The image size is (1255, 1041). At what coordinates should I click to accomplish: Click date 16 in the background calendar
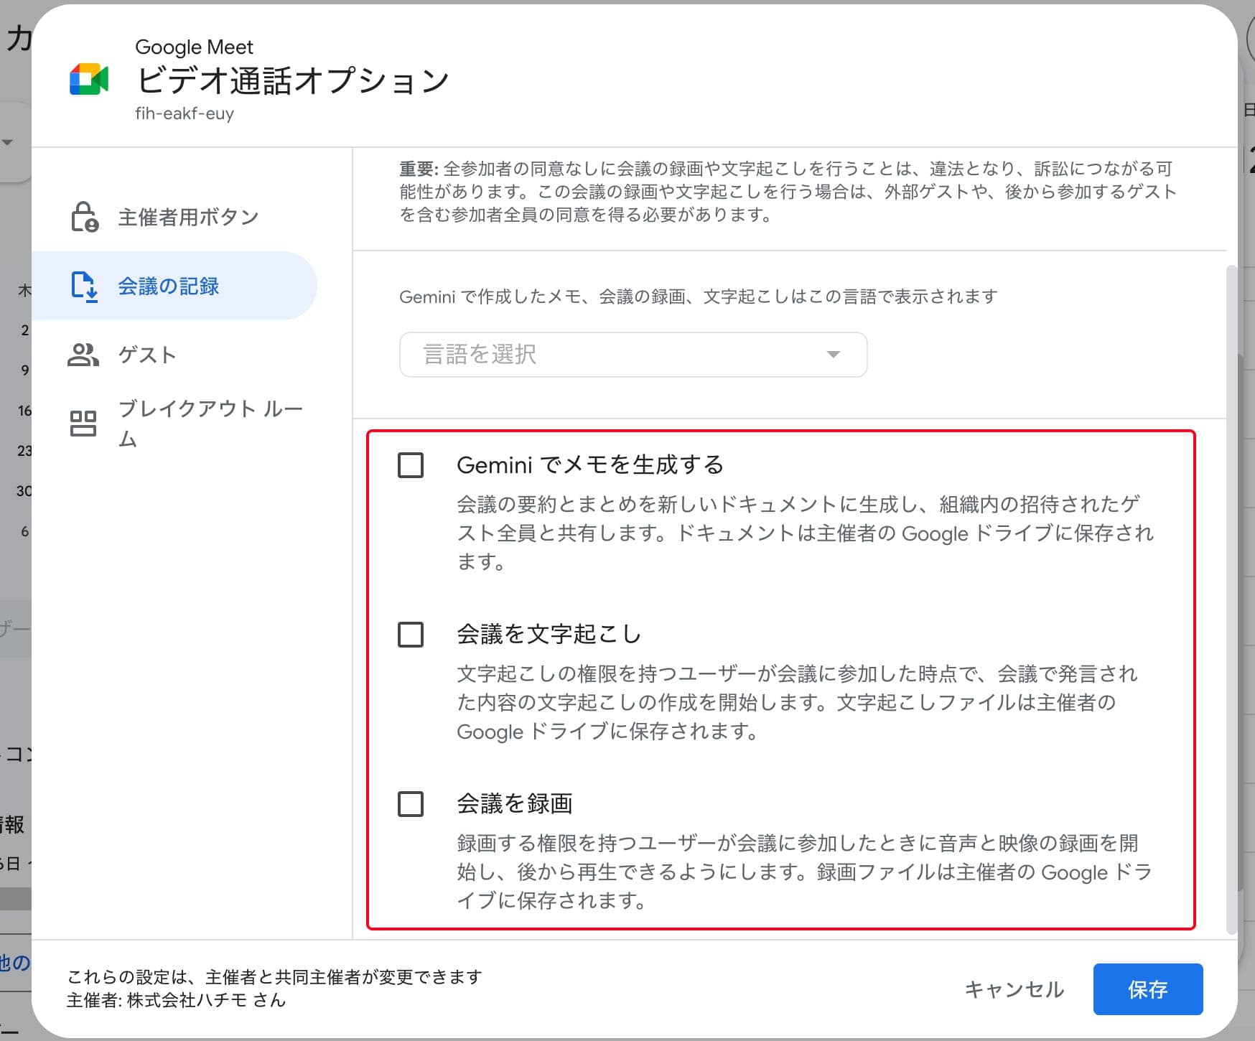[24, 411]
